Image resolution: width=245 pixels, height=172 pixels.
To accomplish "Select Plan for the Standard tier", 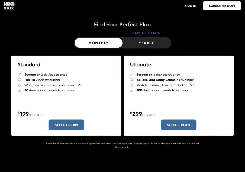I will (66, 125).
